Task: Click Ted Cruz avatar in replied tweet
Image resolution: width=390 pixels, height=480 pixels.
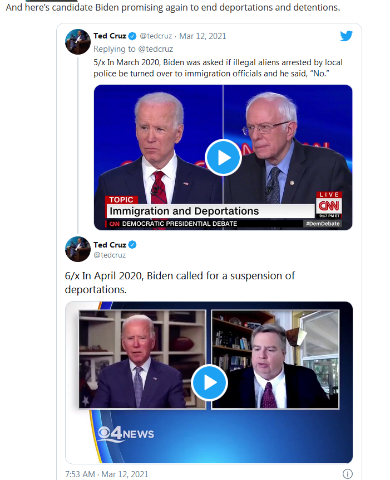Action: click(77, 42)
